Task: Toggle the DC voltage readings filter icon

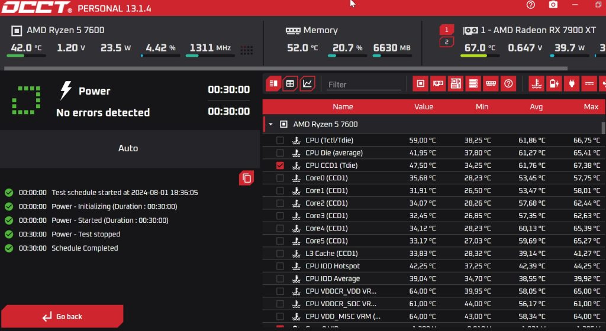Action: pyautogui.click(x=589, y=84)
